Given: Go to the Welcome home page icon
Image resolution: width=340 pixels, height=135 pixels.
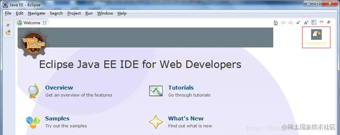Looking at the screenshot, I should coord(276,23).
